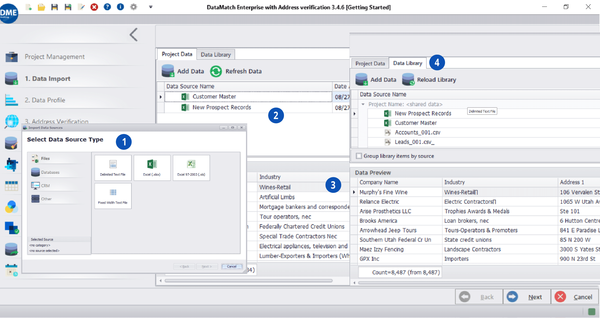Open the data cleansing database-broom icon
This screenshot has width=600, height=318.
click(x=11, y=143)
